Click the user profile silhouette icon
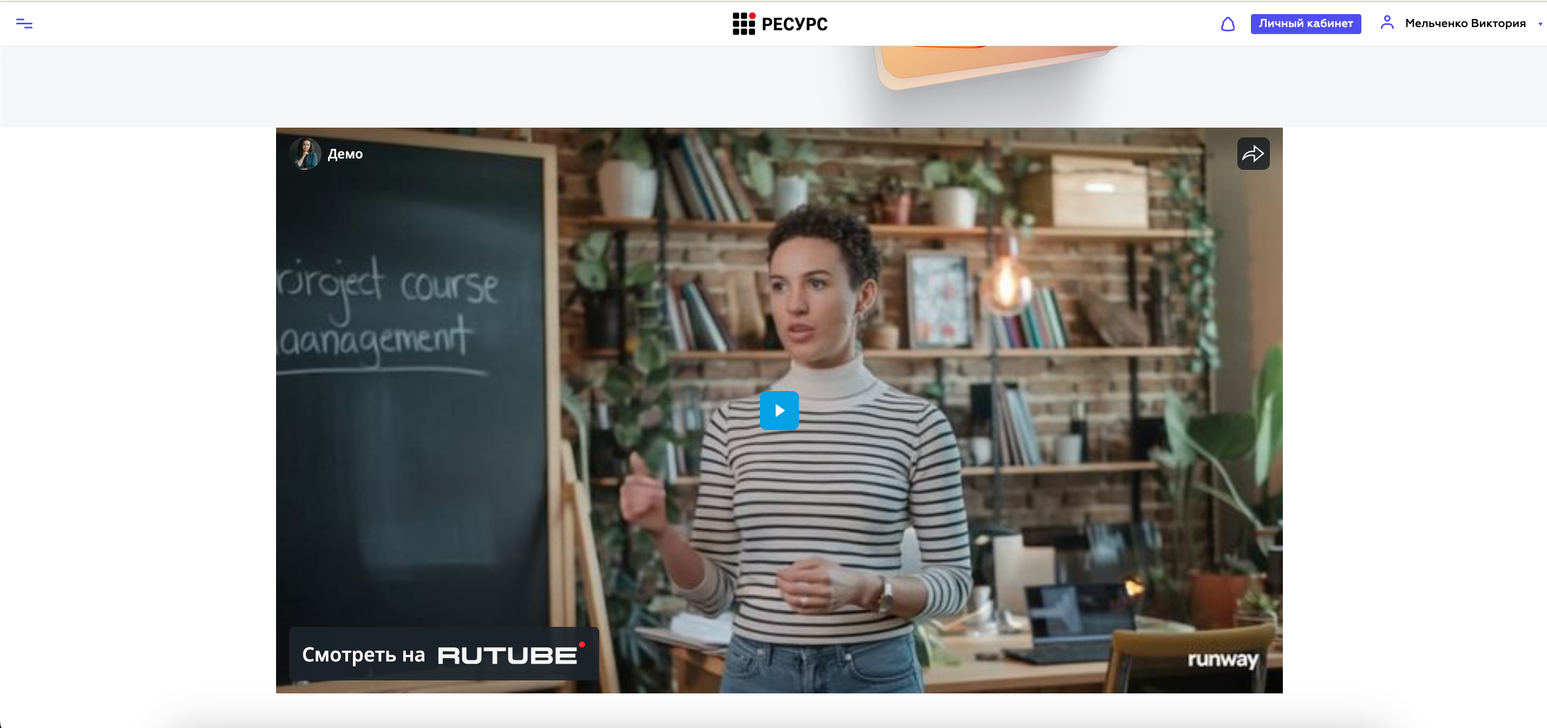This screenshot has width=1547, height=728. [x=1387, y=23]
